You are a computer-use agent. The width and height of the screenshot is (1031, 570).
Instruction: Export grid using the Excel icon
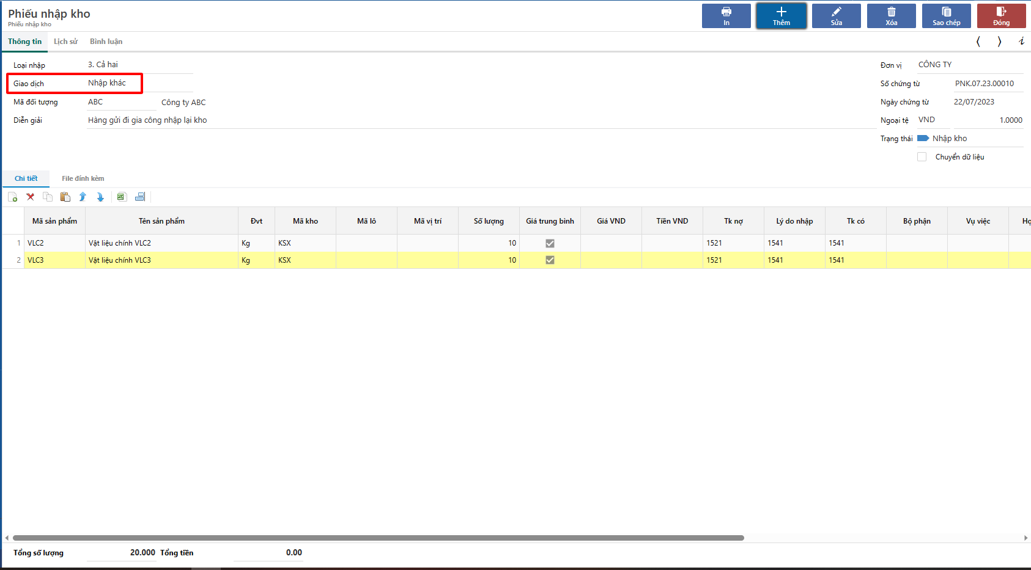[121, 197]
